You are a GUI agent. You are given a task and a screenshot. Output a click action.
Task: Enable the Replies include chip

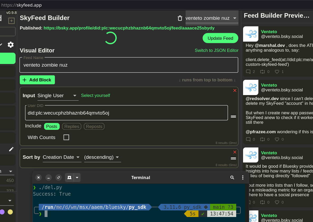[72, 126]
